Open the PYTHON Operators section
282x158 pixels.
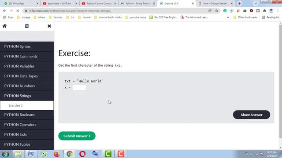point(27,125)
